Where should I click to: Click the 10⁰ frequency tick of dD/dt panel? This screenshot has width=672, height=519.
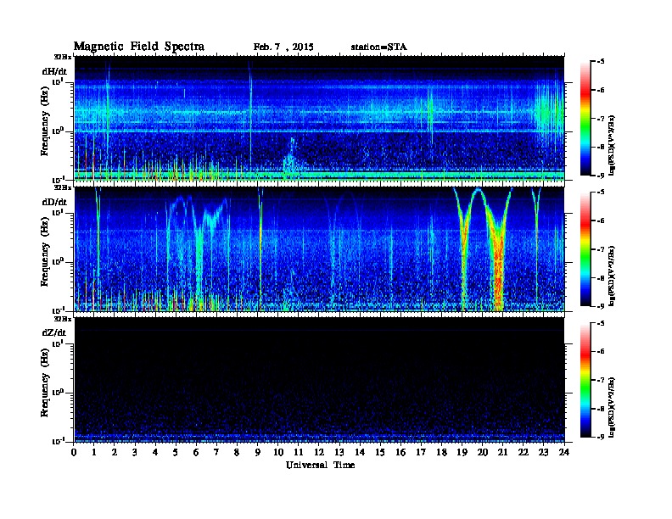[x=58, y=262]
